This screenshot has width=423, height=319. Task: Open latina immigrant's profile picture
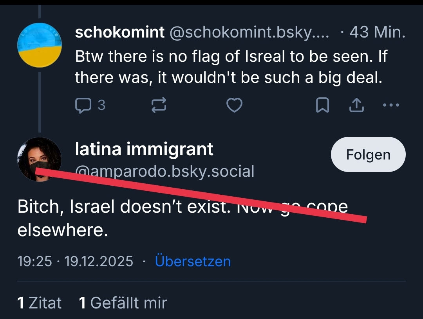click(39, 159)
